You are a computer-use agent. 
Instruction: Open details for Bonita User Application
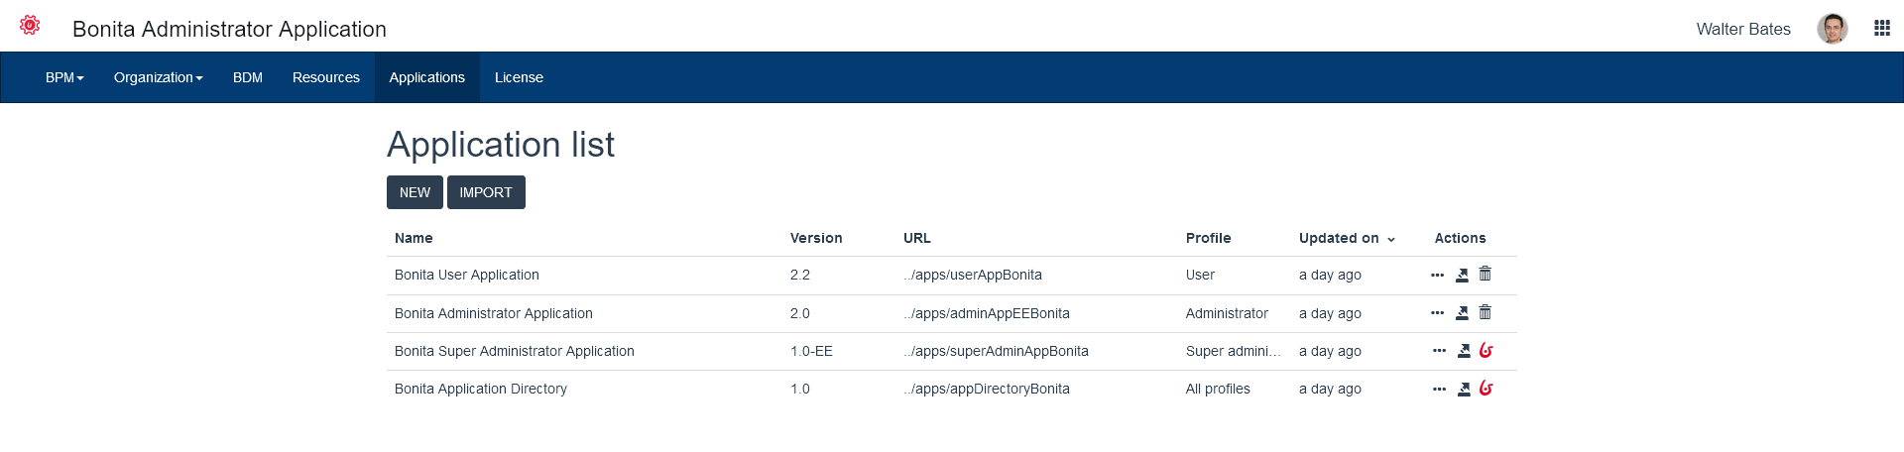pyautogui.click(x=1438, y=276)
